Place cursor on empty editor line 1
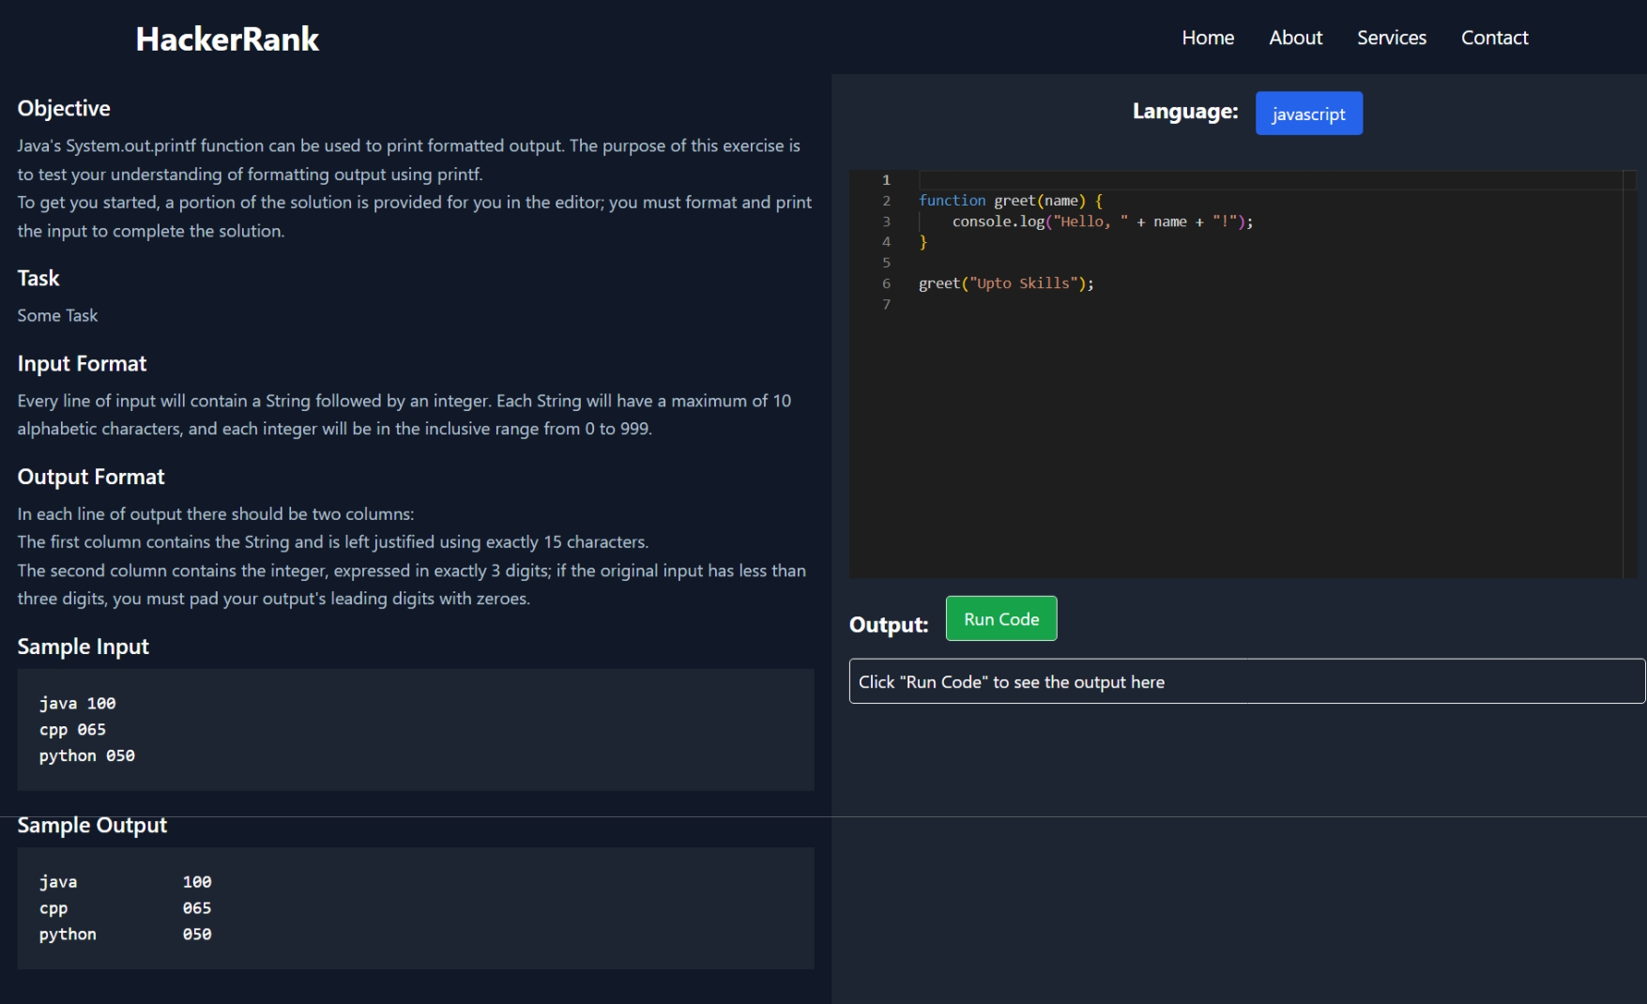 click(1272, 180)
